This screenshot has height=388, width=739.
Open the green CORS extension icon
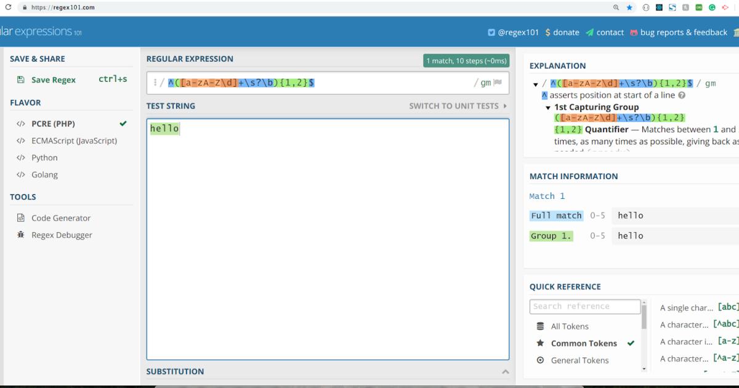click(x=699, y=7)
